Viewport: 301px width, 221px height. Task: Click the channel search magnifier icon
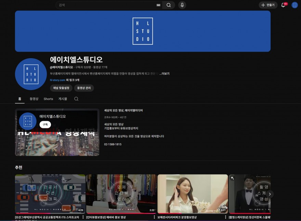pos(76,99)
